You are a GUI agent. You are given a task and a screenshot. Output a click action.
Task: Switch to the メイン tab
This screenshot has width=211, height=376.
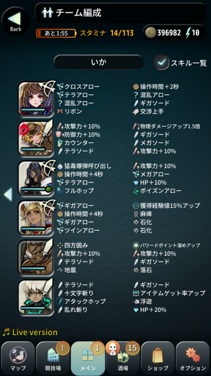coord(88,359)
